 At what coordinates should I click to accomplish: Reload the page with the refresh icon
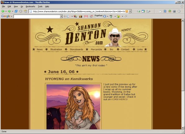pos(16,11)
